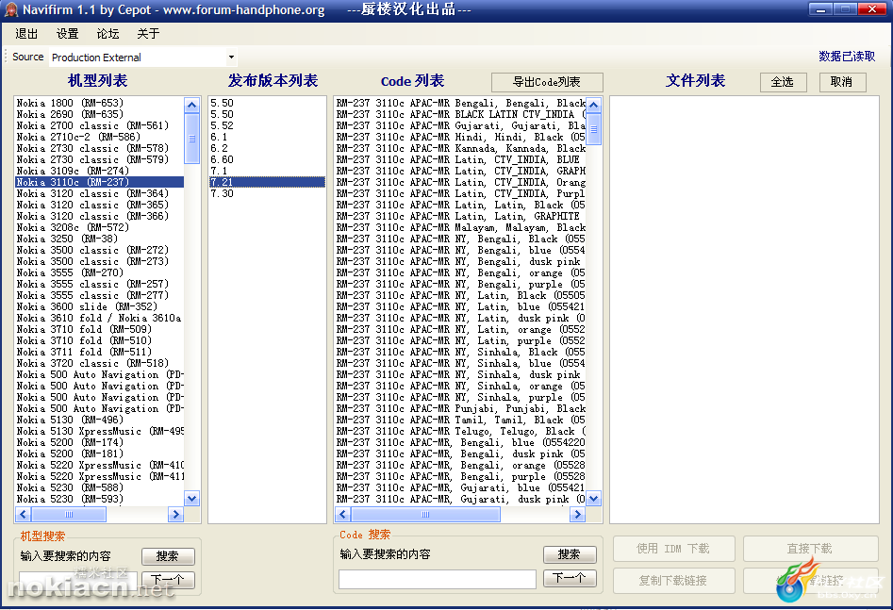Click the 全选 button in file list
Screen dimensions: 893x610
click(x=783, y=82)
